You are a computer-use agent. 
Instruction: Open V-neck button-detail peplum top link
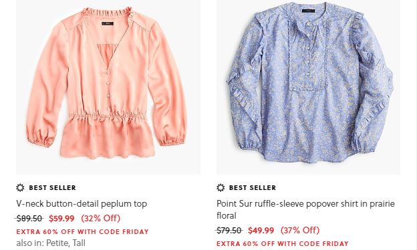[x=82, y=204]
